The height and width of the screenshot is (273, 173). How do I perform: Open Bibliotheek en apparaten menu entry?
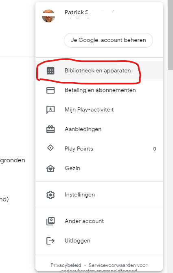[x=99, y=71]
